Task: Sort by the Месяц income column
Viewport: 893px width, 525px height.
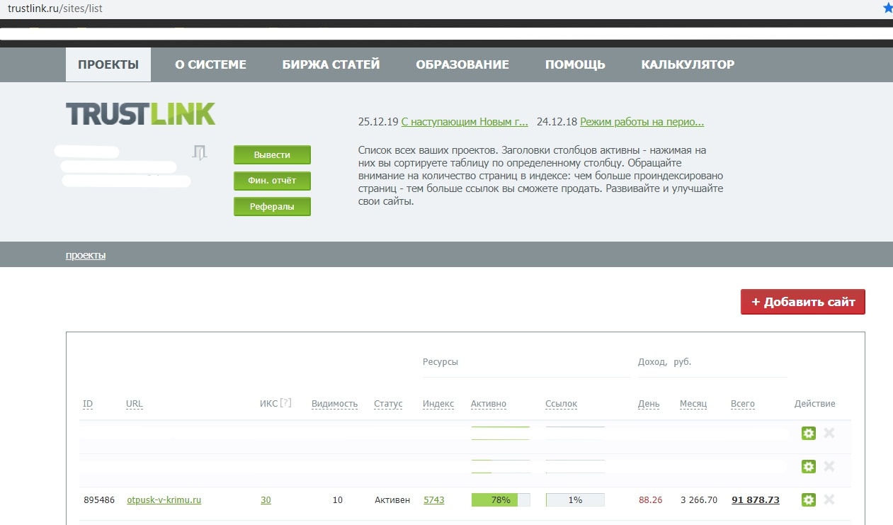Action: [x=693, y=404]
